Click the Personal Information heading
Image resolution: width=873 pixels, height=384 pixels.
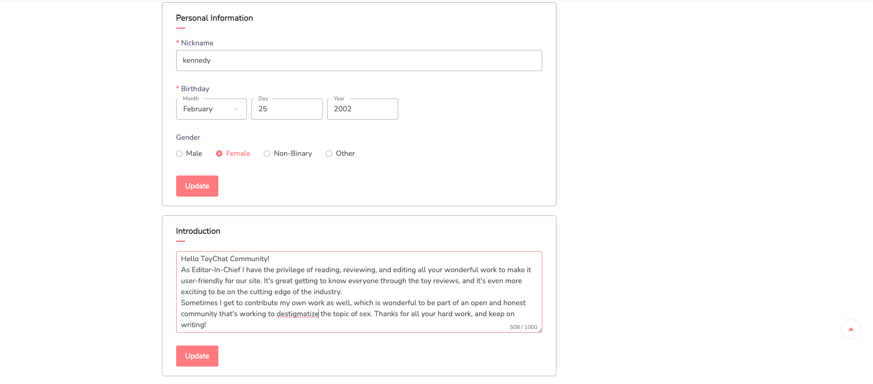[214, 18]
